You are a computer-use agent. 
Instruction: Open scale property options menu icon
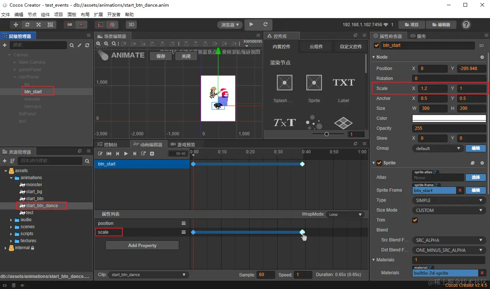(x=183, y=232)
